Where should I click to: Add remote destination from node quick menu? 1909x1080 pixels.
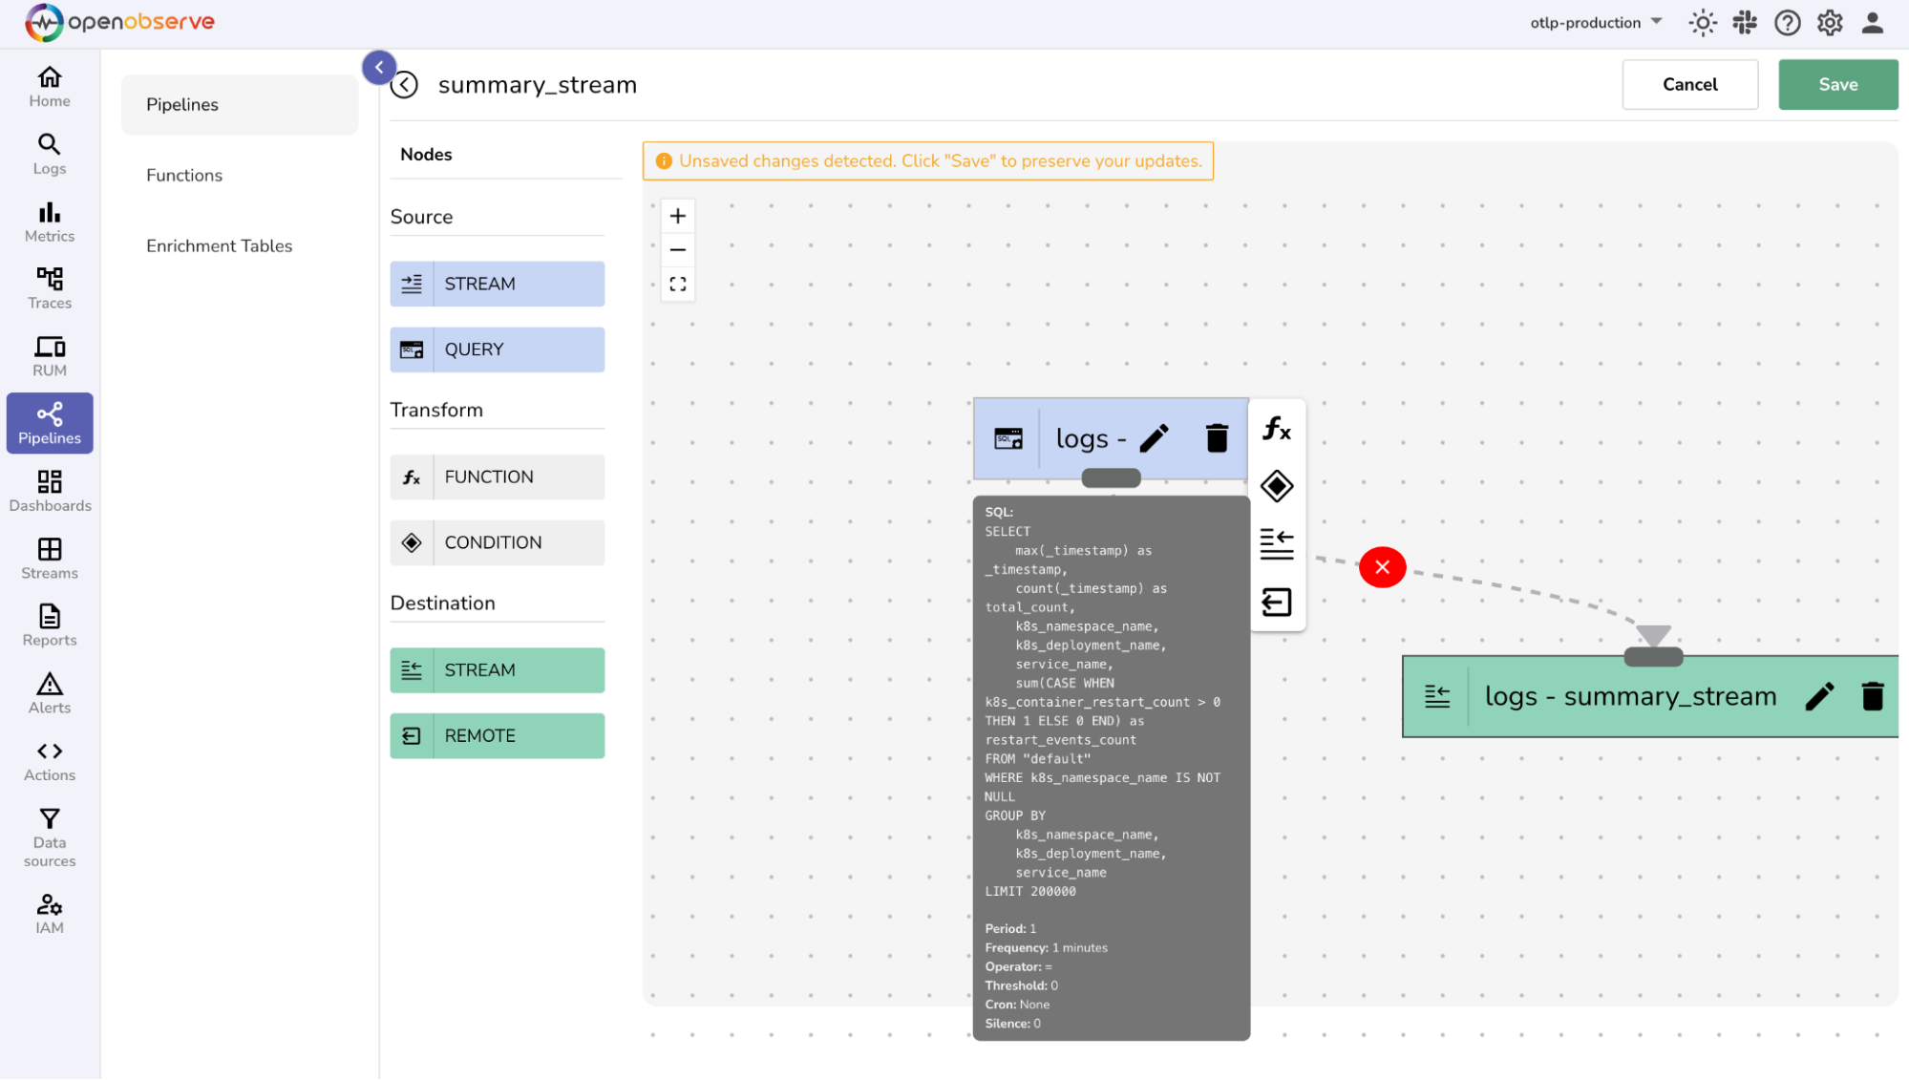pos(1277,603)
